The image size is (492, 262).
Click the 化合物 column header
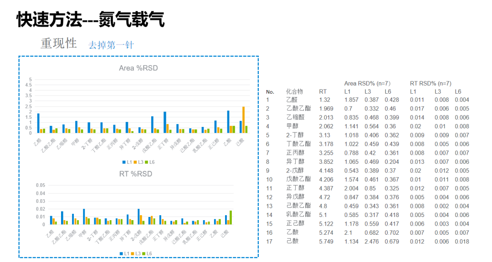tap(294, 91)
